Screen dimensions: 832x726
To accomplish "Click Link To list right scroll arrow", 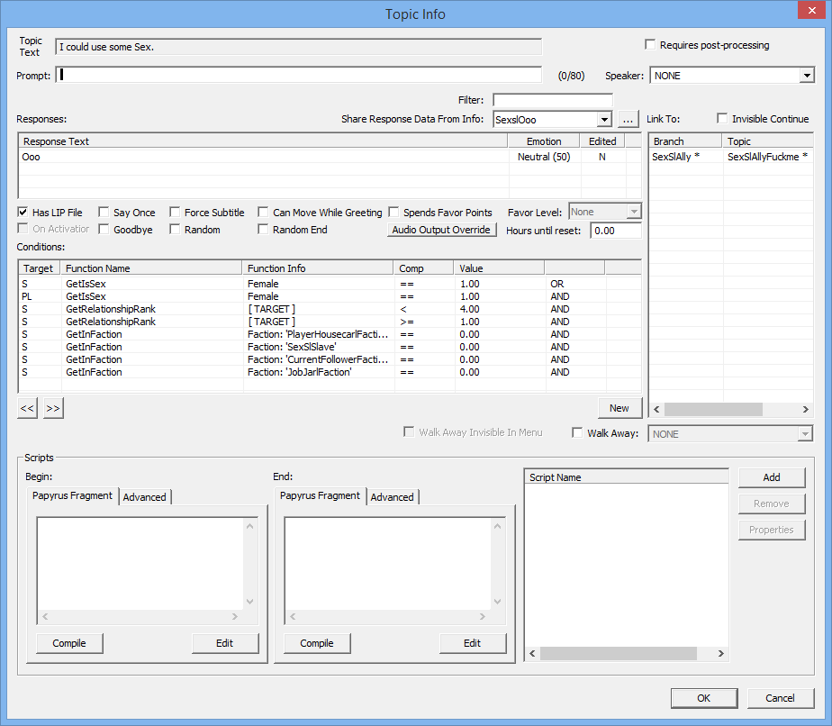I will point(806,409).
